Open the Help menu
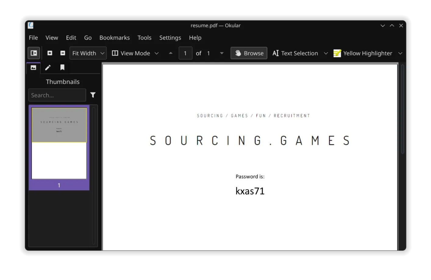 pyautogui.click(x=195, y=38)
